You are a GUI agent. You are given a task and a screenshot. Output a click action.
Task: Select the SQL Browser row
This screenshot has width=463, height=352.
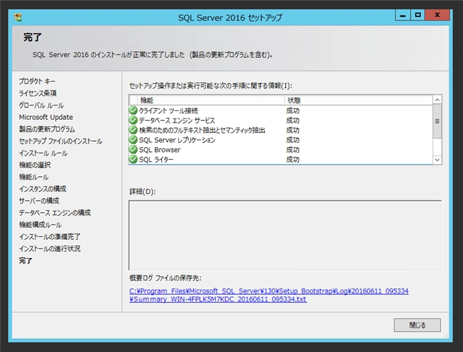(281, 150)
